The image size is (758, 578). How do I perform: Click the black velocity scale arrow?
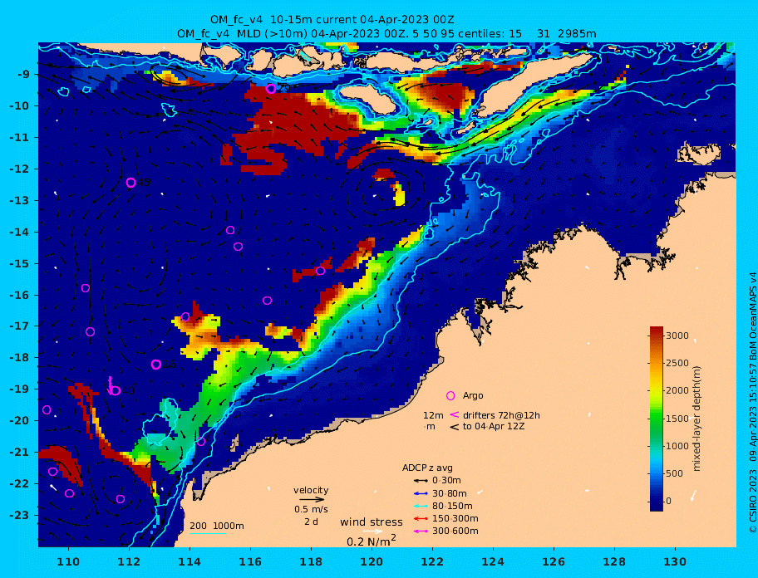tap(312, 500)
